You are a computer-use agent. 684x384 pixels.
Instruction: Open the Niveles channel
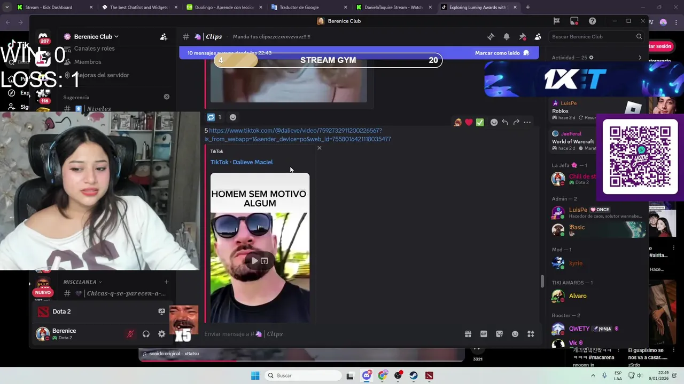click(x=99, y=109)
